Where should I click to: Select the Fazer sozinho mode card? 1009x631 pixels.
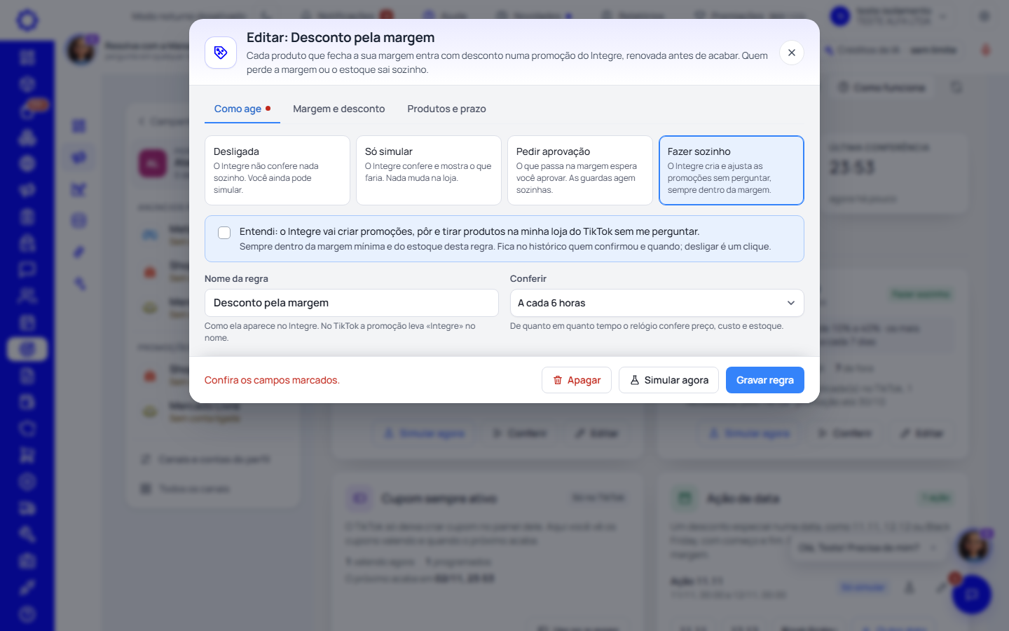pos(732,170)
